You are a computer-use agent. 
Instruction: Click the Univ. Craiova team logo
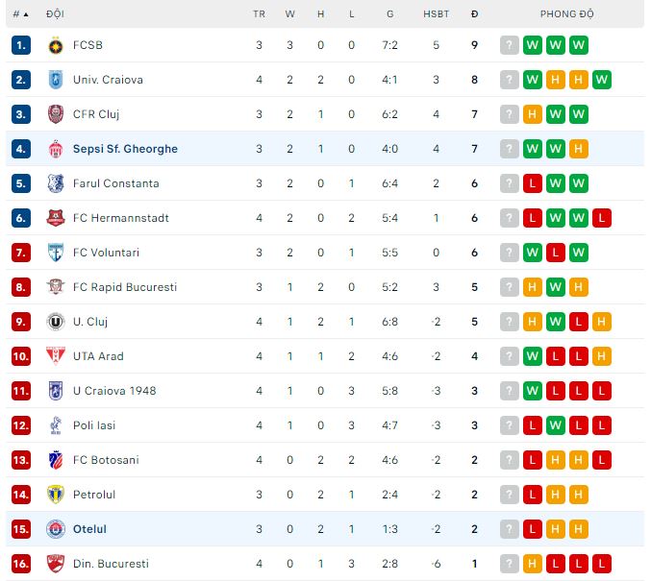(x=55, y=80)
